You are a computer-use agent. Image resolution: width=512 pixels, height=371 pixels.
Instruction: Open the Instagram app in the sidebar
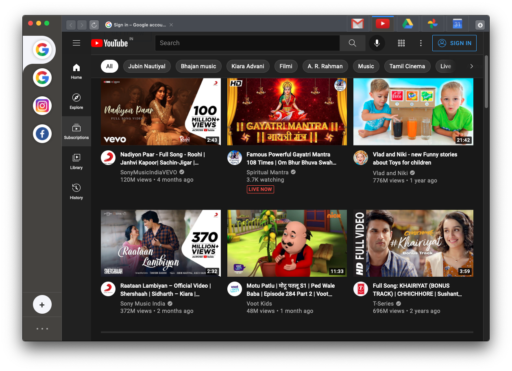pos(42,106)
